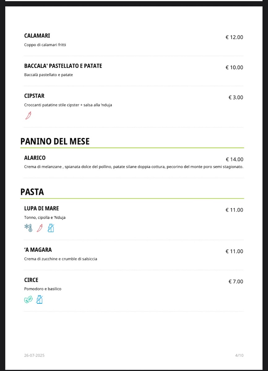Click the vegetarian leaf icon under Circe
This screenshot has width=268, height=371.
(x=28, y=300)
